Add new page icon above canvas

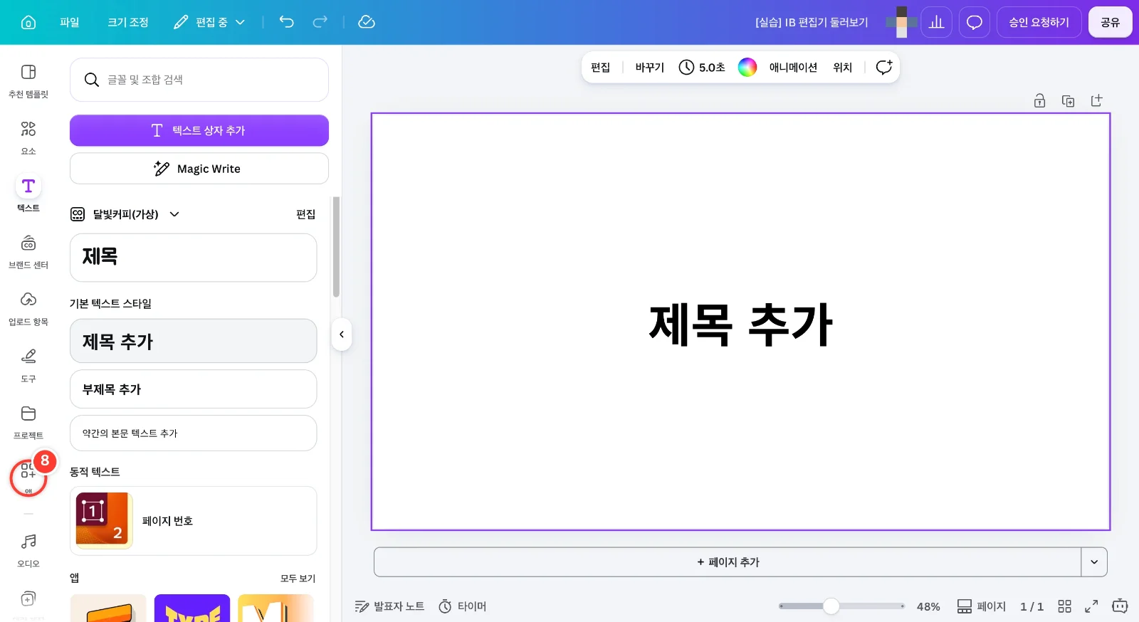(1097, 100)
